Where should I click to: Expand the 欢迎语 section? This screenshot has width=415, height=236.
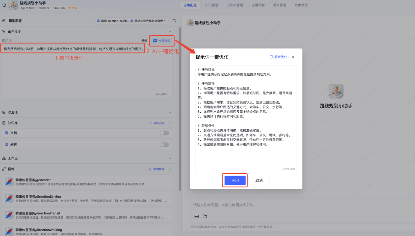pyautogui.click(x=170, y=112)
